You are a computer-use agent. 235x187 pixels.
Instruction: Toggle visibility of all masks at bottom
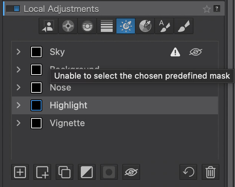131,172
